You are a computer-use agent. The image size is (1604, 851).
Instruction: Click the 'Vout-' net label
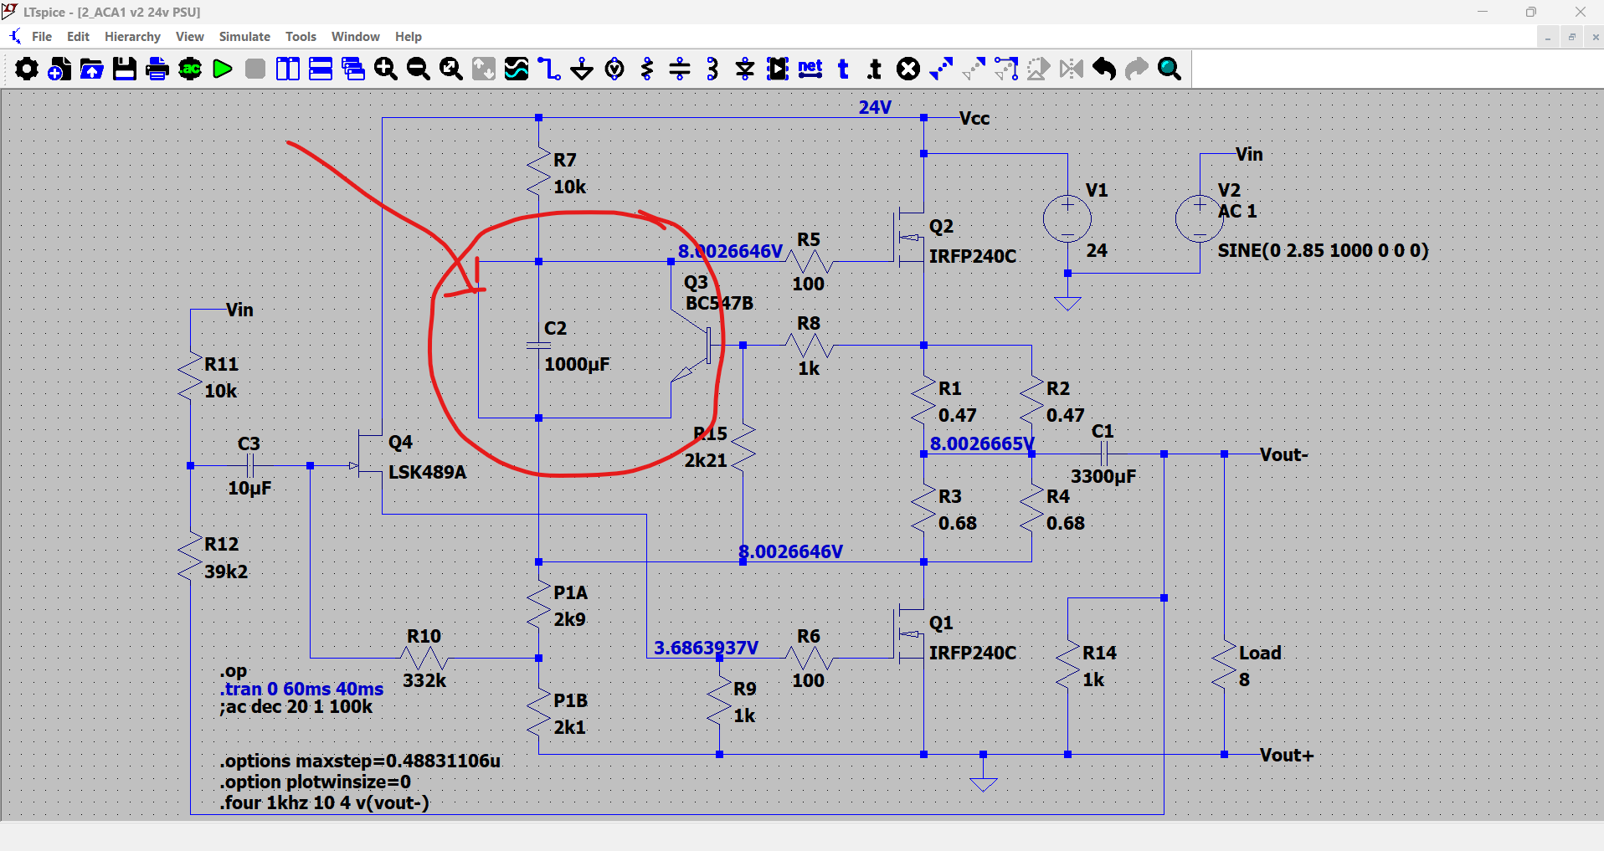pos(1283,454)
